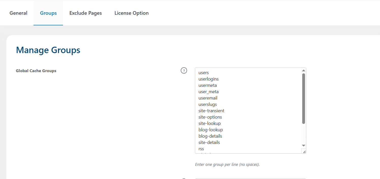This screenshot has width=380, height=179.
Task: Place cursor on 'userlogins' line
Action: coord(208,79)
